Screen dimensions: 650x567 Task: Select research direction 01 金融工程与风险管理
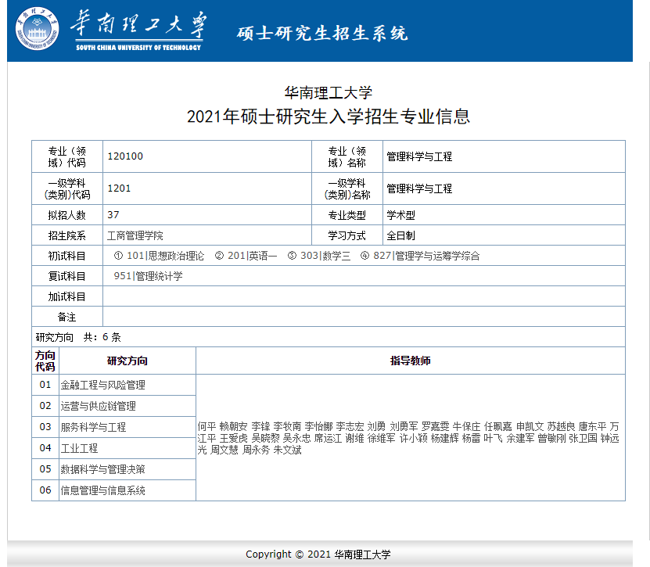[x=102, y=385]
